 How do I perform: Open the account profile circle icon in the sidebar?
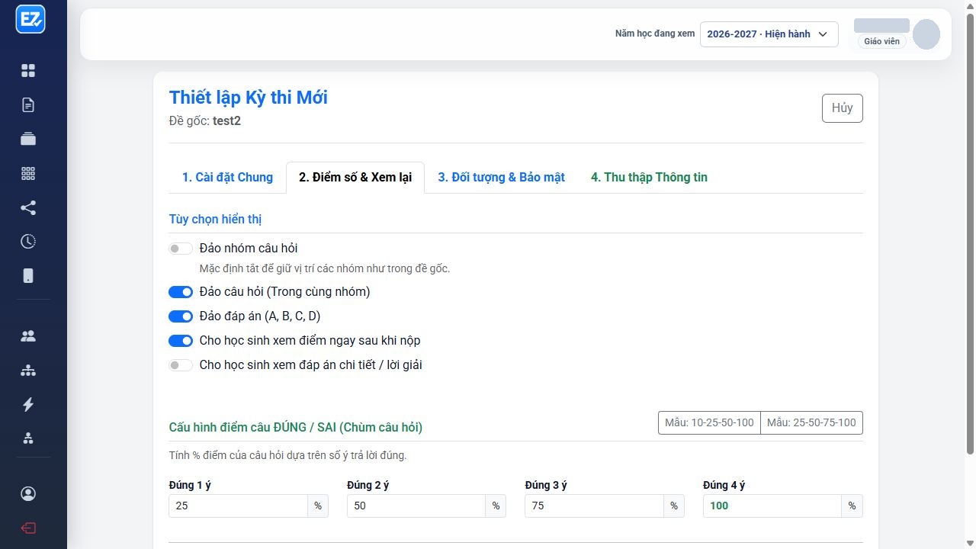(28, 494)
